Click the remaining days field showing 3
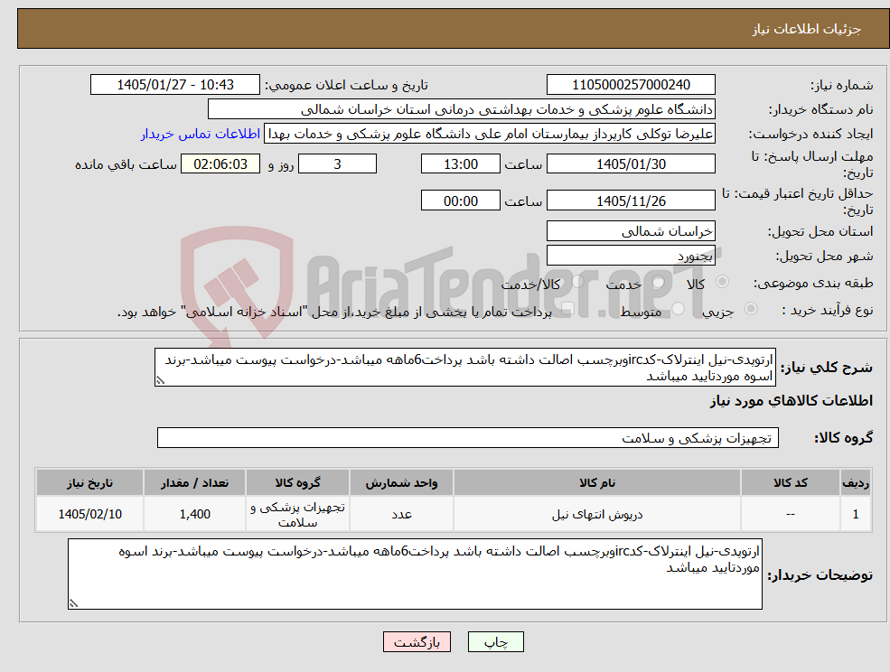Screen dimensions: 890x672 (337, 164)
